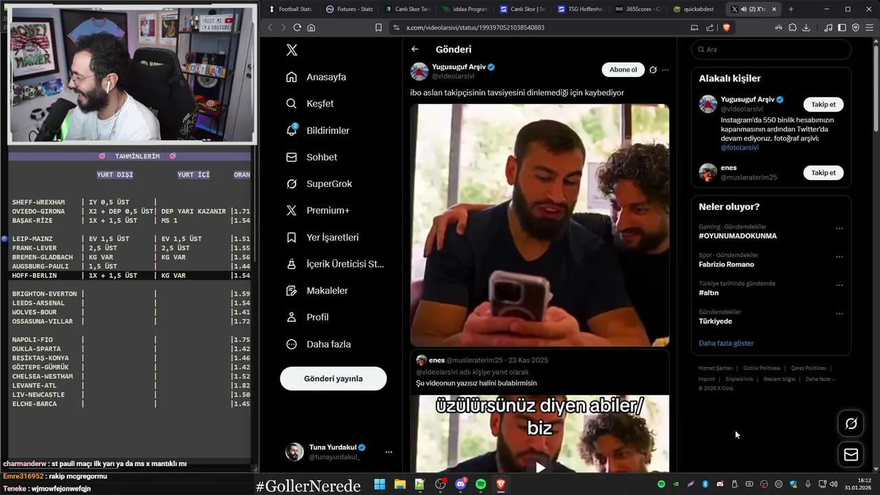The image size is (880, 495).
Task: Expand footer Daha fazla link
Action: click(x=820, y=379)
